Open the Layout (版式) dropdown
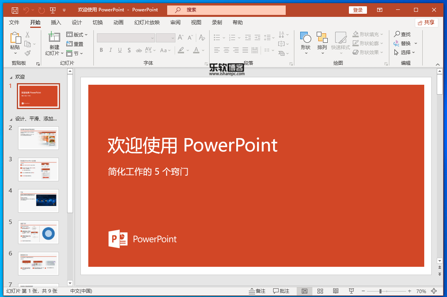The width and height of the screenshot is (447, 297). click(77, 35)
